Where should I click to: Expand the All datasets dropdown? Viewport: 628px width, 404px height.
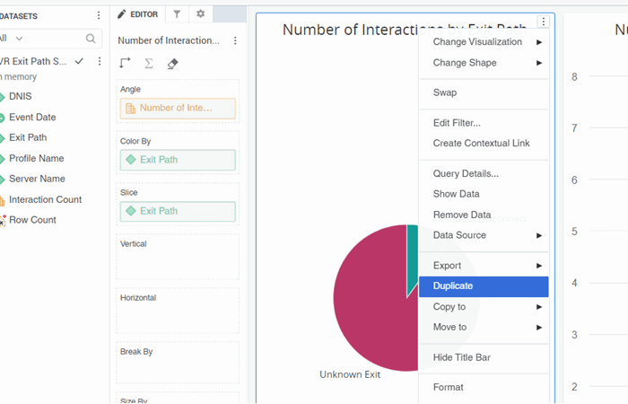coord(13,39)
